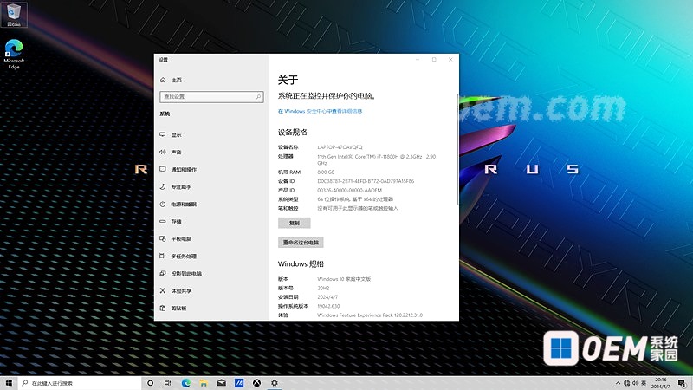Click the 20H2 version number
The width and height of the screenshot is (693, 390).
click(323, 288)
